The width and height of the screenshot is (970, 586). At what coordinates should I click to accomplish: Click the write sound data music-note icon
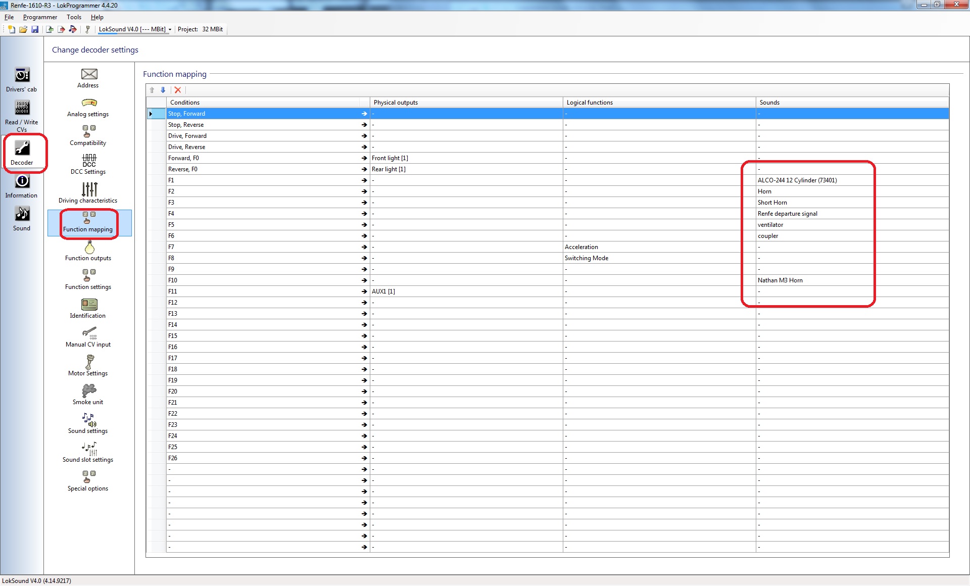73,29
